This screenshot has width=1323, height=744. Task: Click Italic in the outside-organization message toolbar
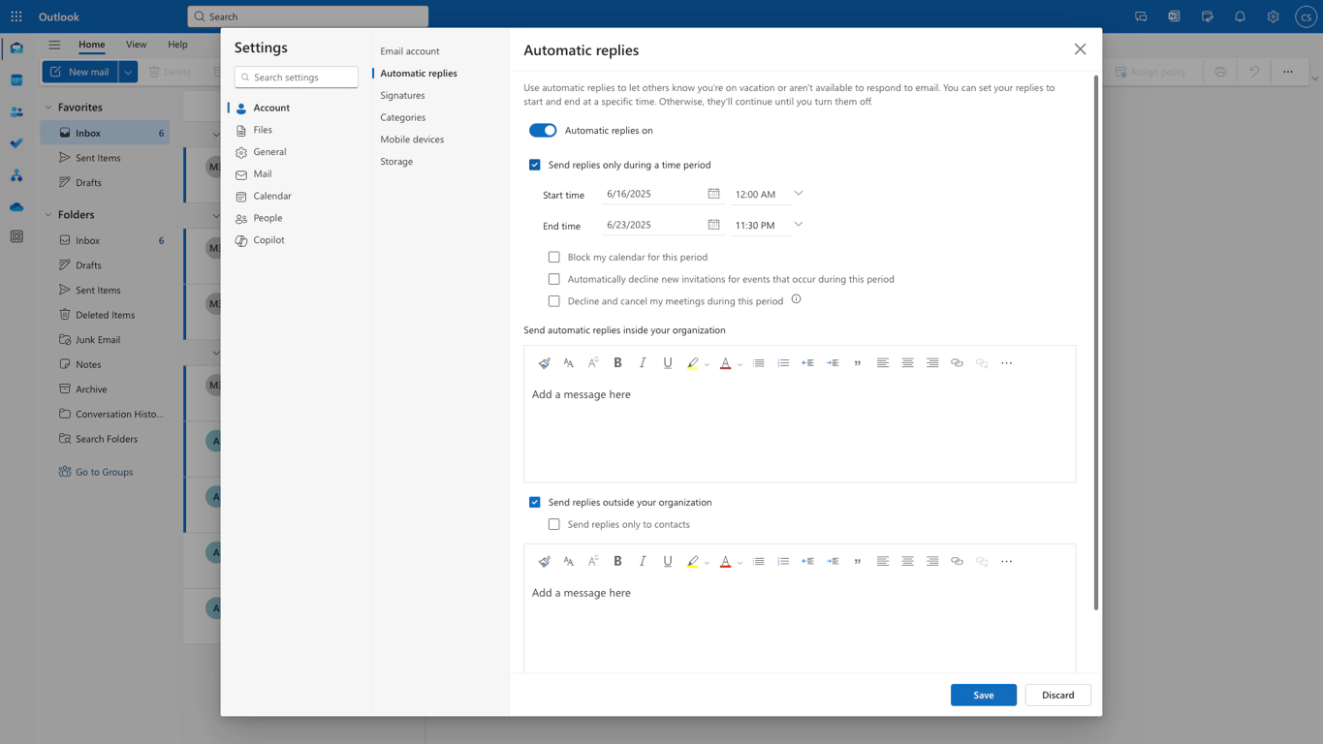click(x=642, y=561)
